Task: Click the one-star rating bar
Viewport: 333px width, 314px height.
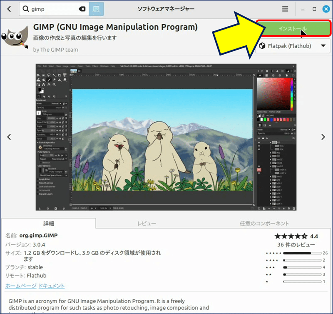Action: click(x=302, y=281)
